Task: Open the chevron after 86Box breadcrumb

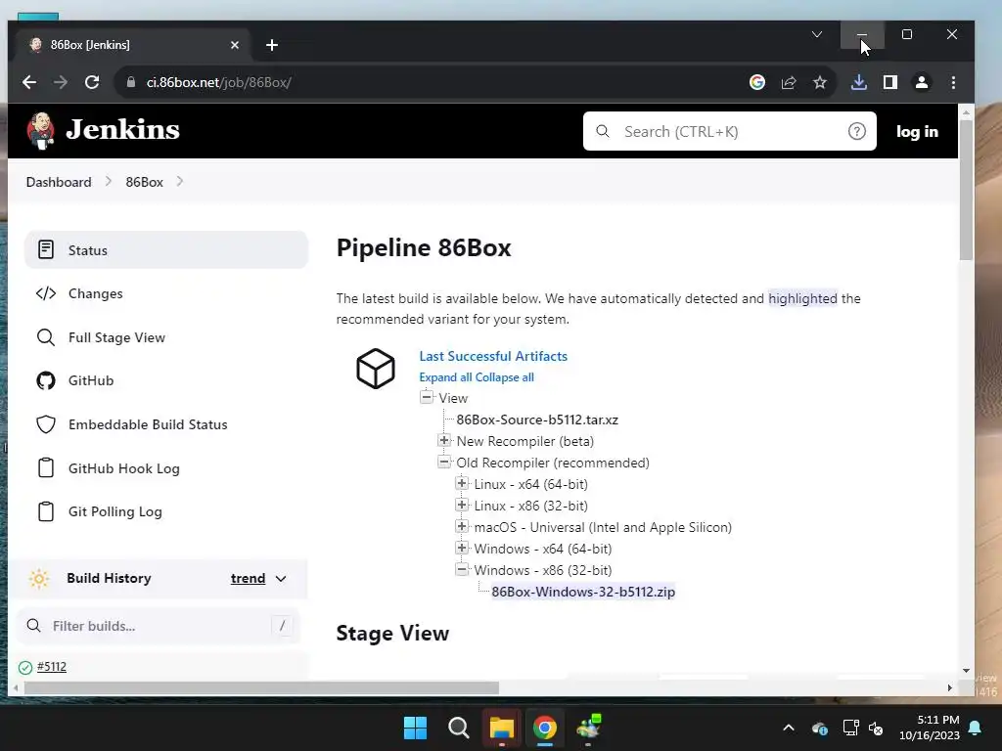Action: 180,182
